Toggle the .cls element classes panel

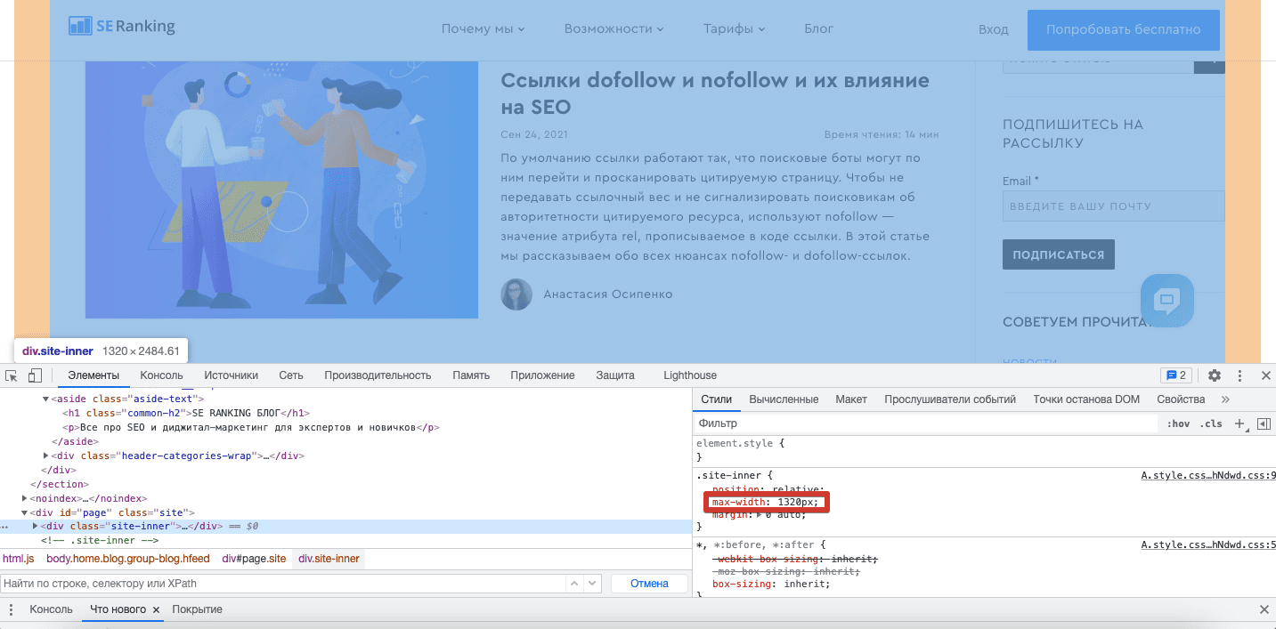pyautogui.click(x=1211, y=424)
